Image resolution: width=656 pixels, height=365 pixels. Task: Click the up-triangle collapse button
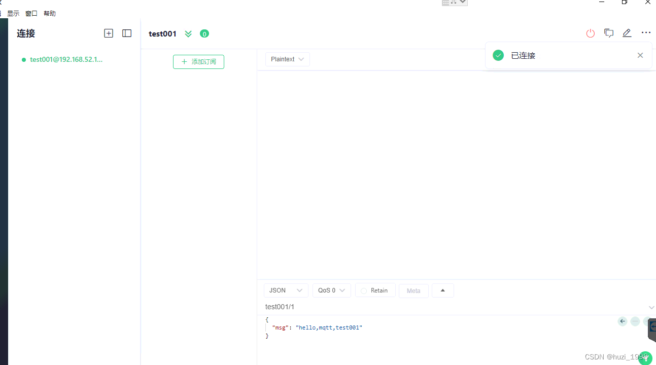pyautogui.click(x=443, y=290)
